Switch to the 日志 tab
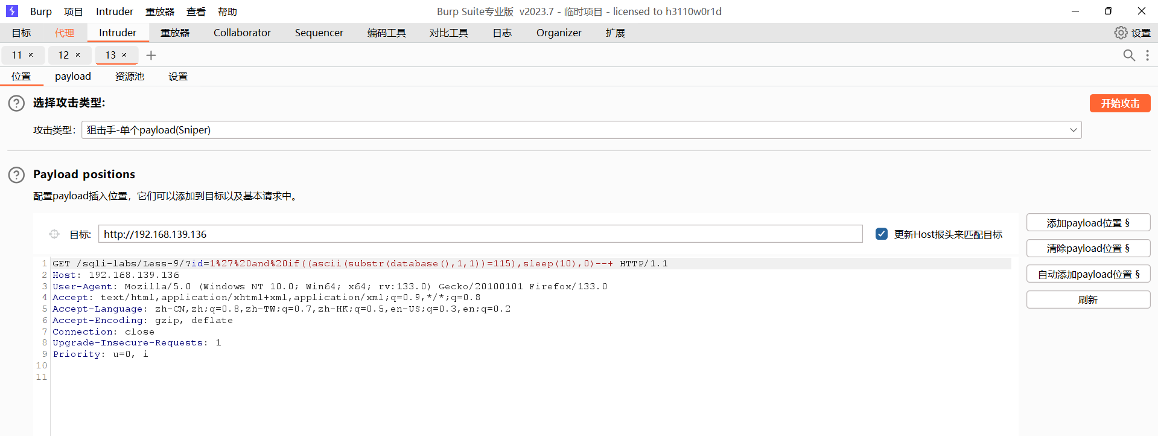 point(502,33)
